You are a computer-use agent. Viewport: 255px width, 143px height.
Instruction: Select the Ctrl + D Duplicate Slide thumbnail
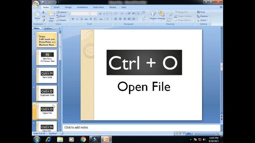(47, 93)
